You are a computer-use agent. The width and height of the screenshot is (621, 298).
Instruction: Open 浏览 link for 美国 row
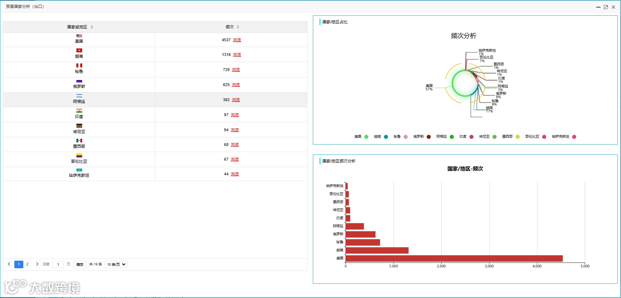pos(237,40)
